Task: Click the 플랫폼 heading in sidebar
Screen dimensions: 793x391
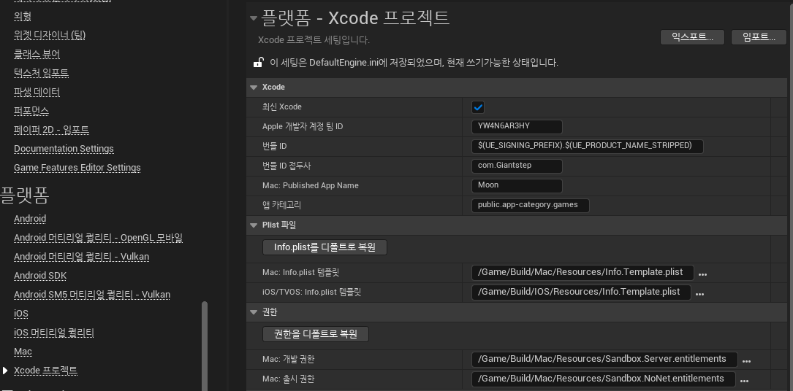Action: [x=25, y=195]
